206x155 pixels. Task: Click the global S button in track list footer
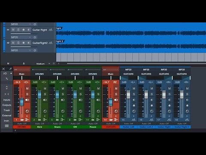(x=24, y=63)
